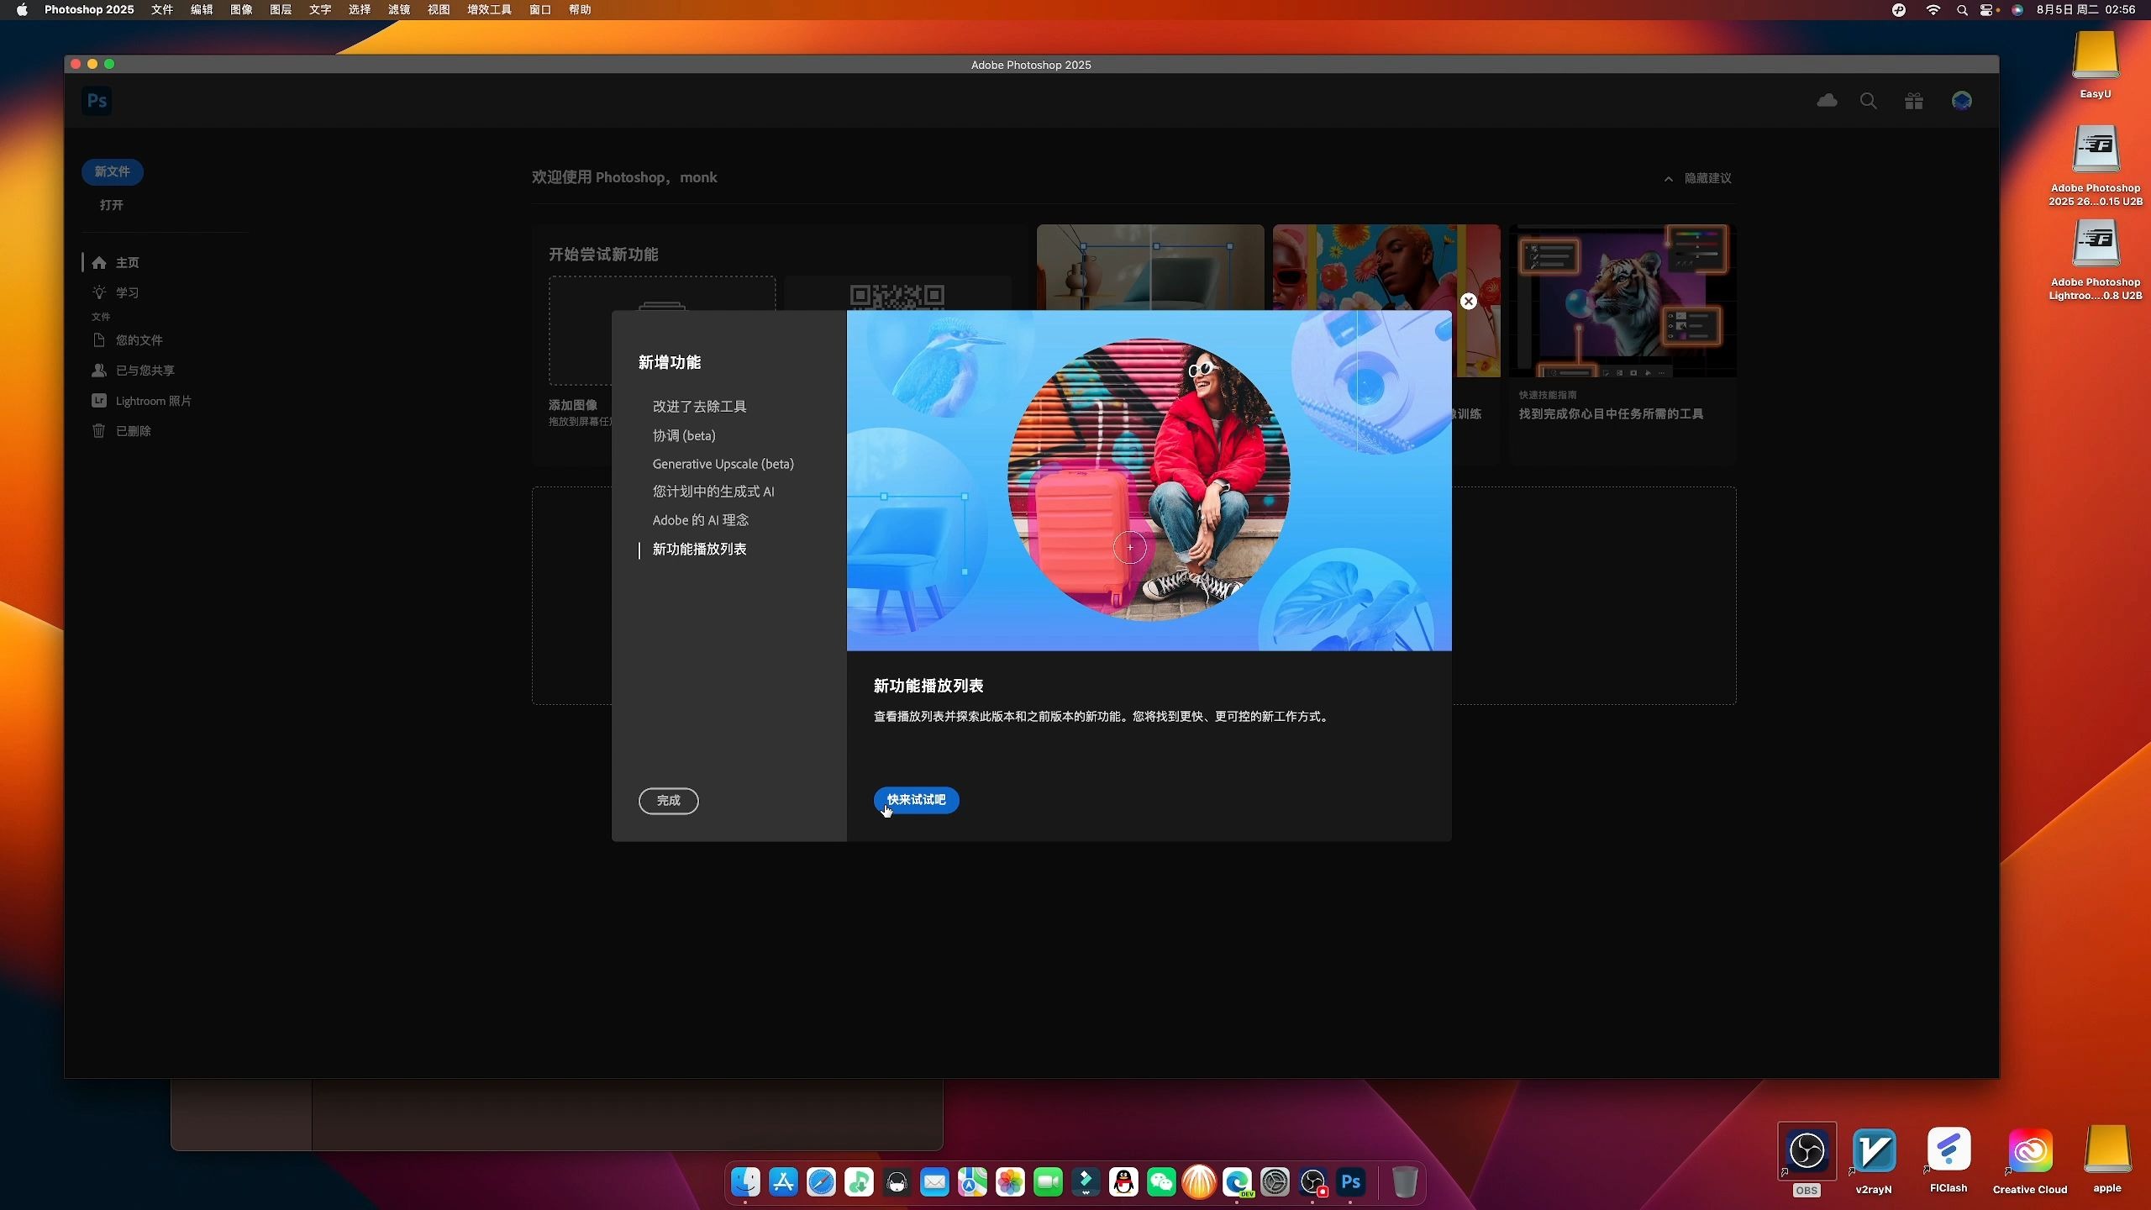Select Adobe 的 AI 理念 entry
The image size is (2151, 1210).
(x=700, y=520)
